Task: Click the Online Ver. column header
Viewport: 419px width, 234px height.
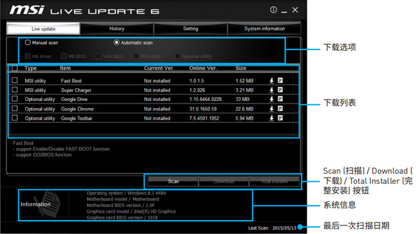Action: (x=203, y=68)
